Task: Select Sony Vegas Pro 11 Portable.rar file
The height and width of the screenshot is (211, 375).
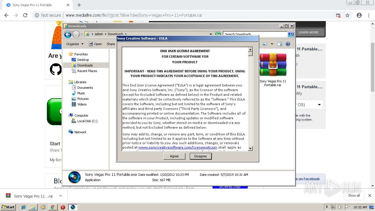Action: [273, 70]
